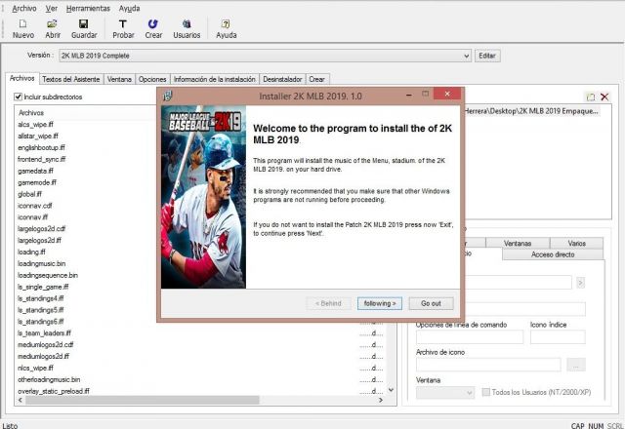Click the Editar button
625x429 pixels.
click(x=487, y=56)
